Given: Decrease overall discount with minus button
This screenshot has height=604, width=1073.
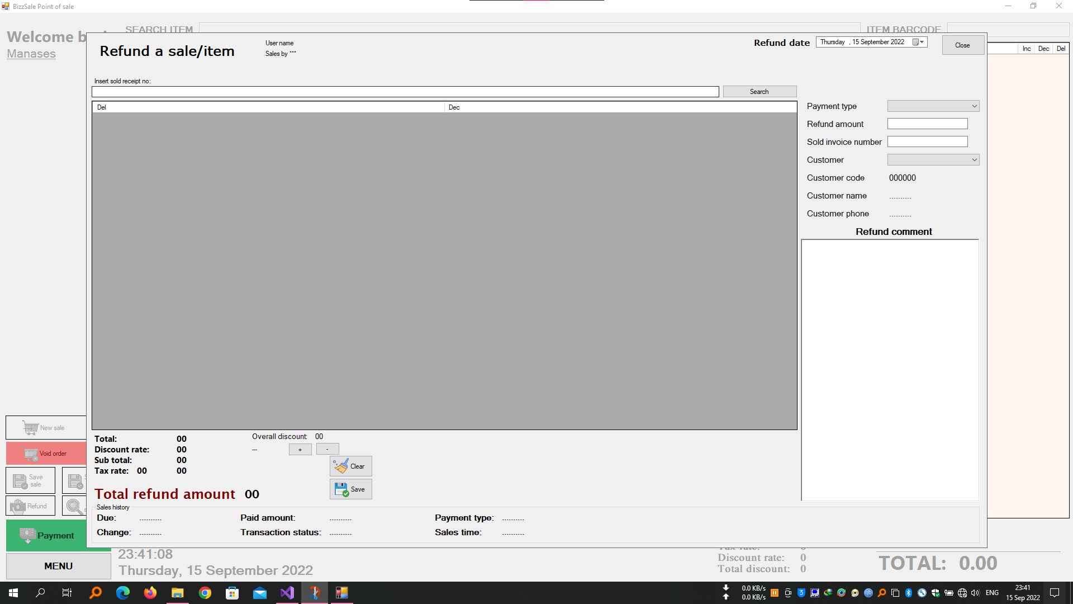Looking at the screenshot, I should tap(327, 449).
